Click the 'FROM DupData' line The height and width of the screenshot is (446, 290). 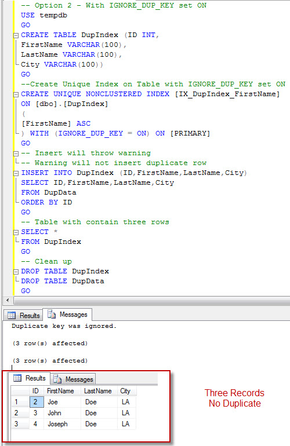[x=49, y=192]
